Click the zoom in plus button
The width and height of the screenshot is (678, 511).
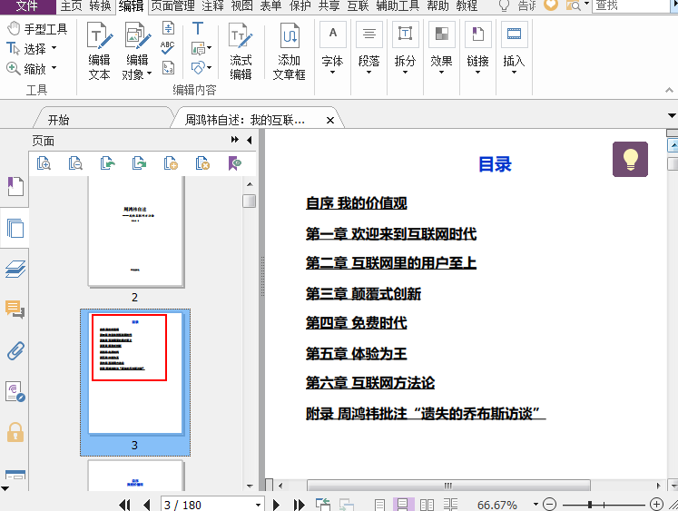pos(656,504)
